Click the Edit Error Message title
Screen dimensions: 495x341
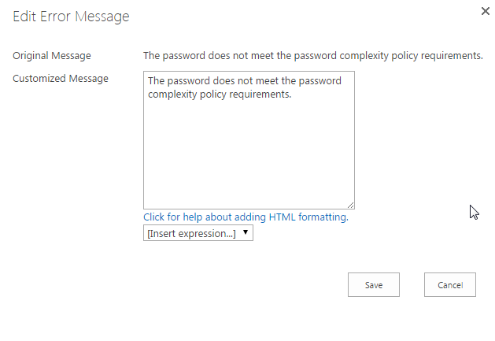(x=71, y=17)
